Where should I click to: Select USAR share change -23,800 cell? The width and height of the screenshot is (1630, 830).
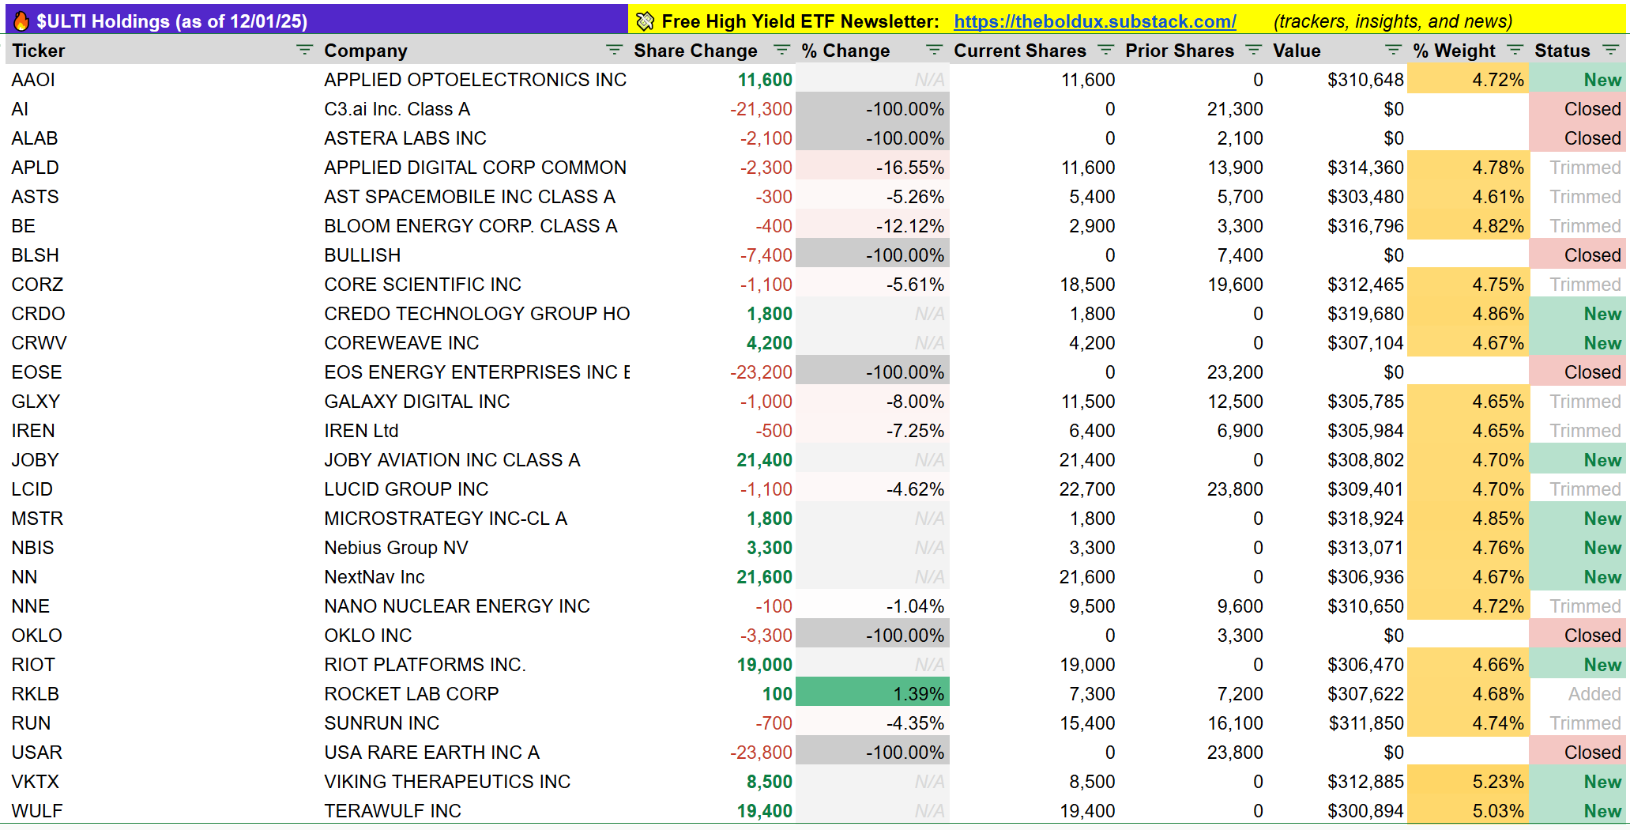tap(712, 753)
